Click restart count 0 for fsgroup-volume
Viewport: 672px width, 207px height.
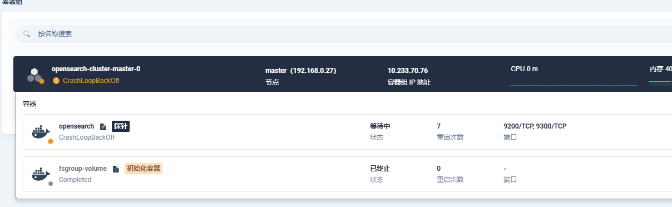click(x=439, y=169)
